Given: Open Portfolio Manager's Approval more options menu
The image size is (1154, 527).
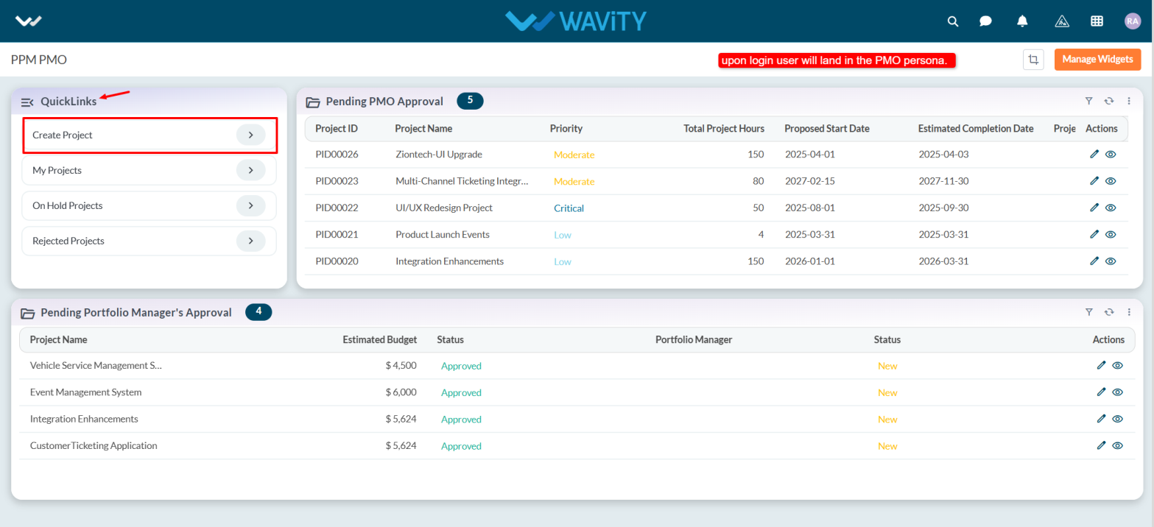Looking at the screenshot, I should tap(1128, 312).
